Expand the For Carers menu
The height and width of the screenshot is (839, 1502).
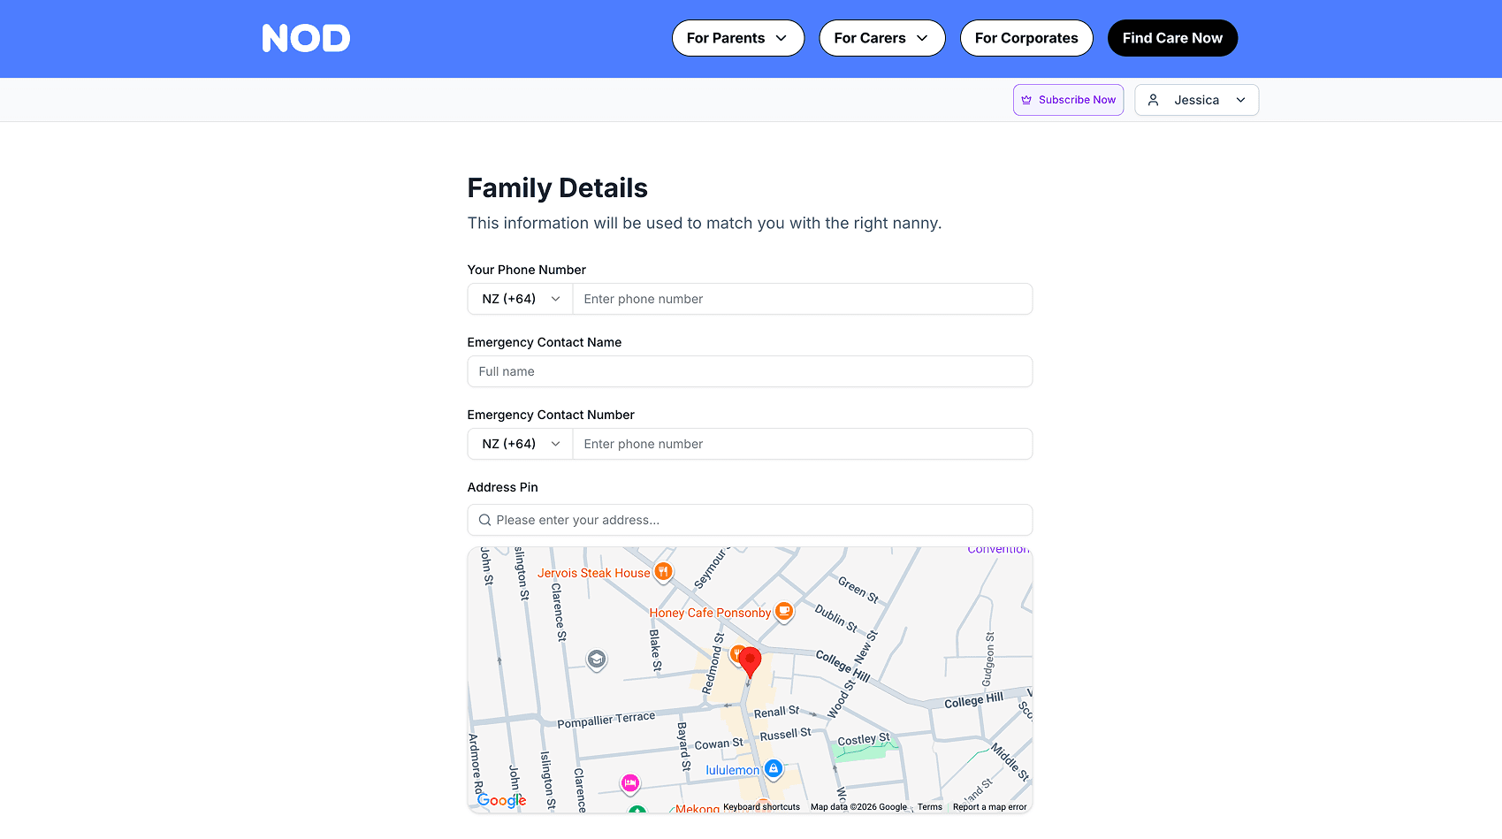pos(881,38)
